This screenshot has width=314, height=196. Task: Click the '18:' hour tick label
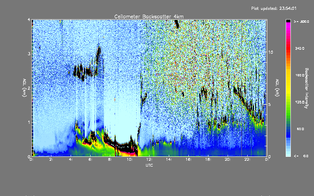(208, 160)
